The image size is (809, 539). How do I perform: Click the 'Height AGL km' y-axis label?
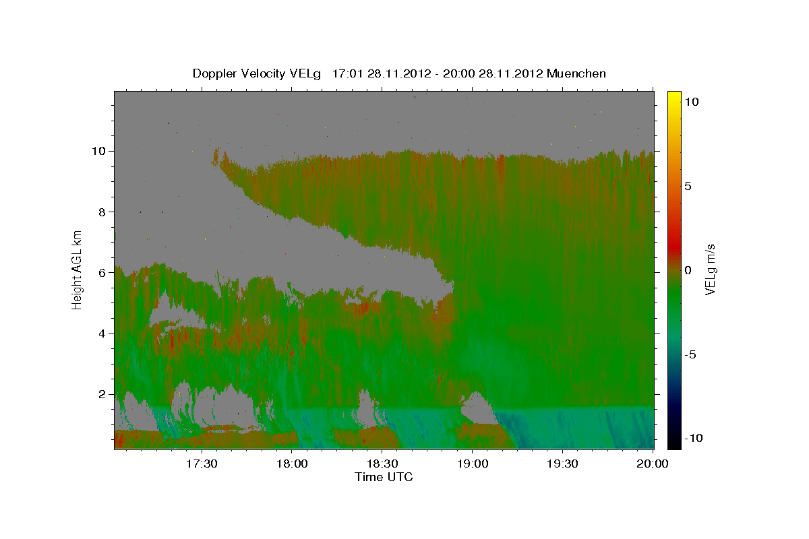(x=78, y=269)
